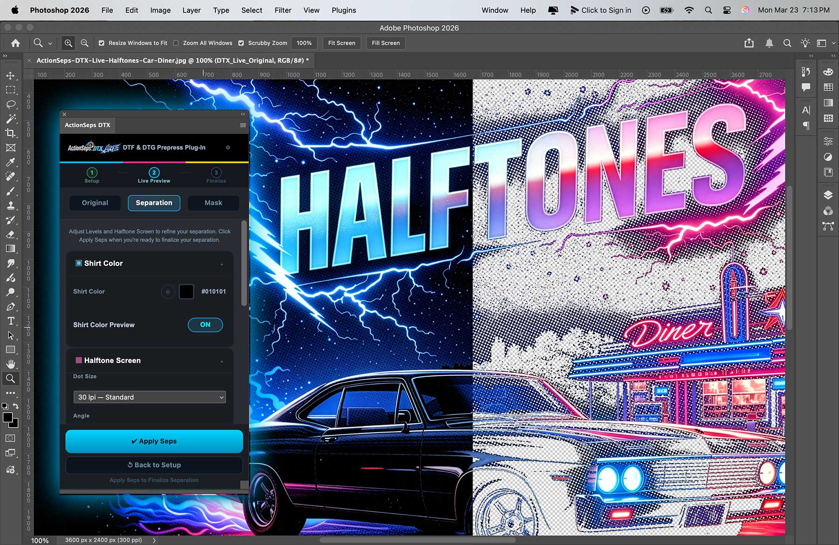Collapse the Halftone Screen section
Screen dimensions: 839x545
pos(222,361)
